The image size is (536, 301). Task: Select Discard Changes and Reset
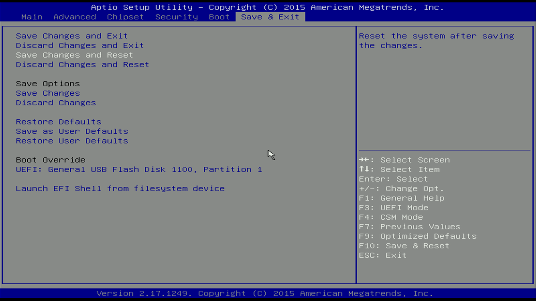pos(82,64)
